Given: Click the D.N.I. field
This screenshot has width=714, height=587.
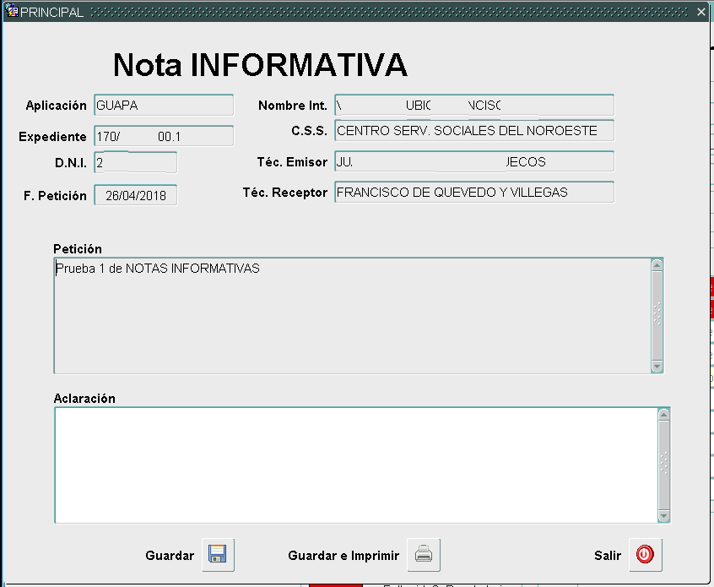Looking at the screenshot, I should [x=135, y=162].
